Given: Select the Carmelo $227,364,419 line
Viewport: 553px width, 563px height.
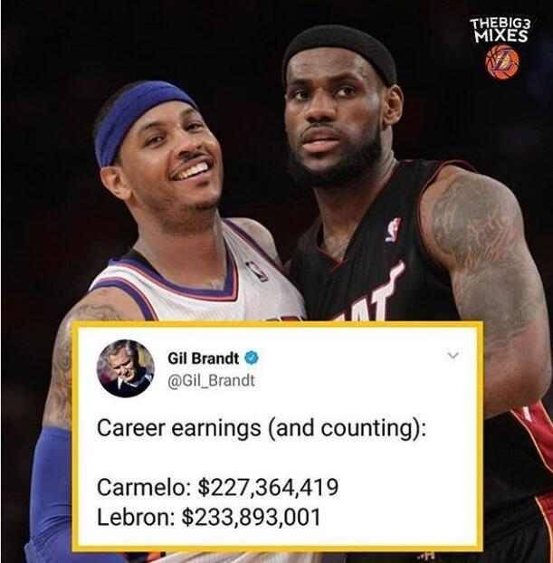Looking at the screenshot, I should coord(217,487).
